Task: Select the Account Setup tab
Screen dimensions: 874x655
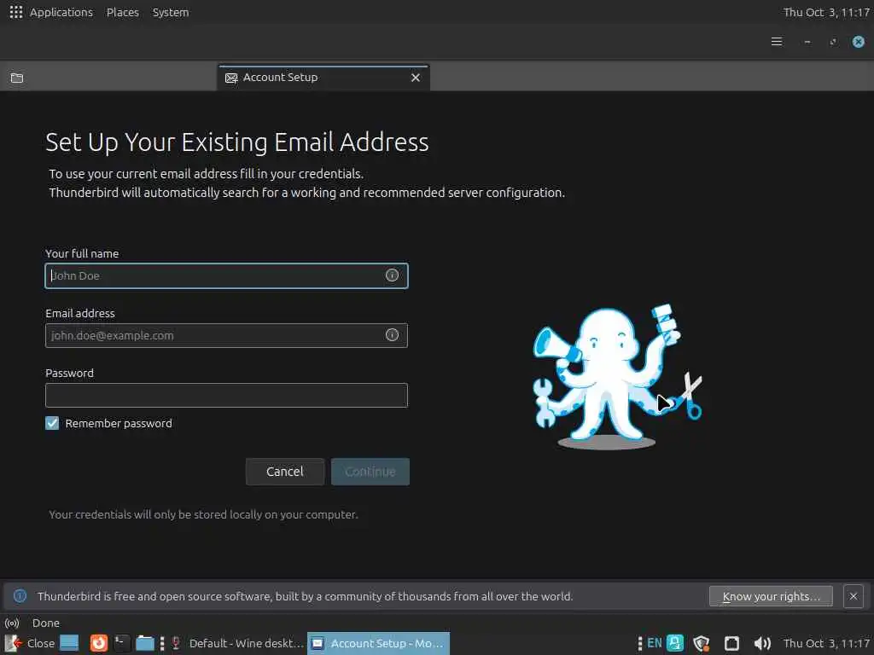Action: point(323,78)
